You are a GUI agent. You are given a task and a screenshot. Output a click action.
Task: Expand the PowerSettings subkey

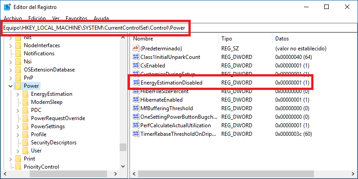pyautogui.click(x=18, y=126)
